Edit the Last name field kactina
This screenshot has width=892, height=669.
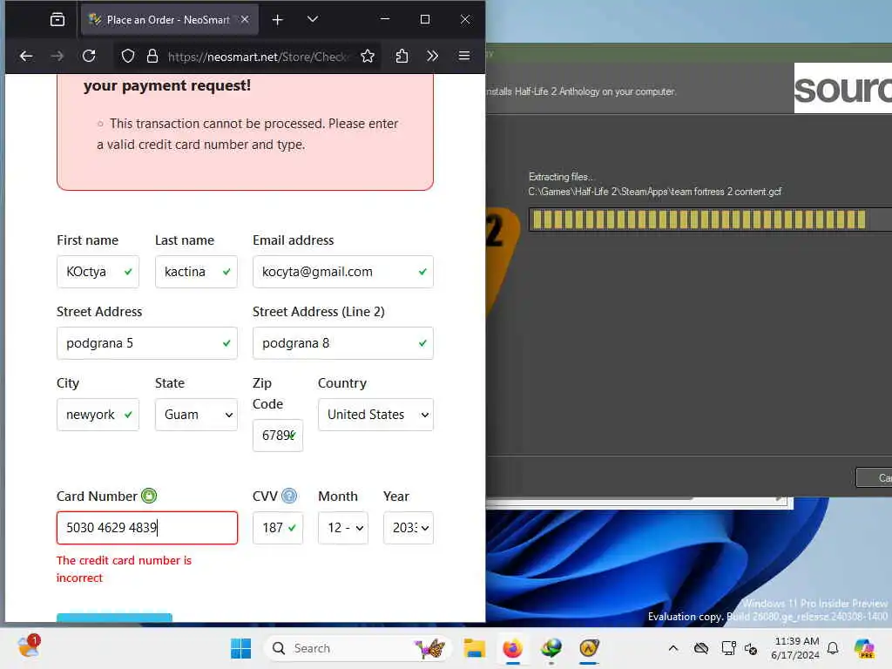tap(196, 272)
